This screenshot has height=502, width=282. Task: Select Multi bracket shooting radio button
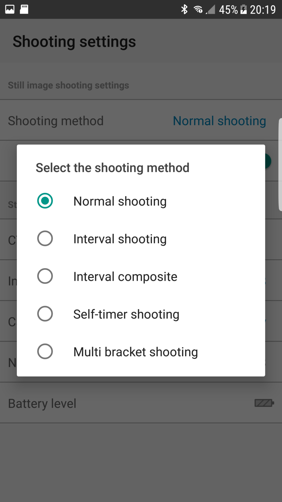pyautogui.click(x=45, y=351)
